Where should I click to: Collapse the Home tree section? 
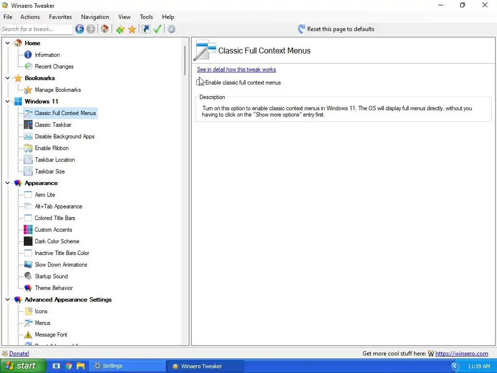pos(8,43)
